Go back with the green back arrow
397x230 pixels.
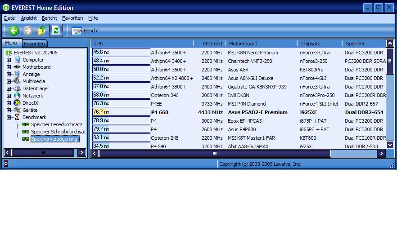pos(14,31)
